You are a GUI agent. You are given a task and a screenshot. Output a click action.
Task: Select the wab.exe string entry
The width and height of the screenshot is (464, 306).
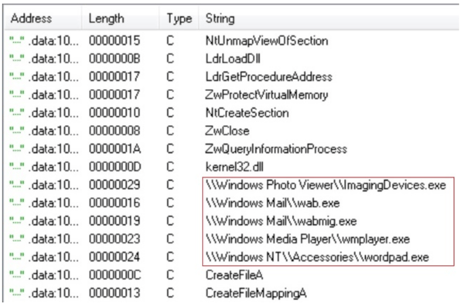[272, 203]
